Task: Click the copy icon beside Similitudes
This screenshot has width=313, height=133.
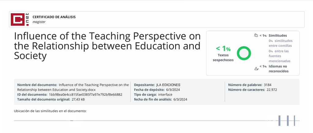Action: click(x=256, y=35)
